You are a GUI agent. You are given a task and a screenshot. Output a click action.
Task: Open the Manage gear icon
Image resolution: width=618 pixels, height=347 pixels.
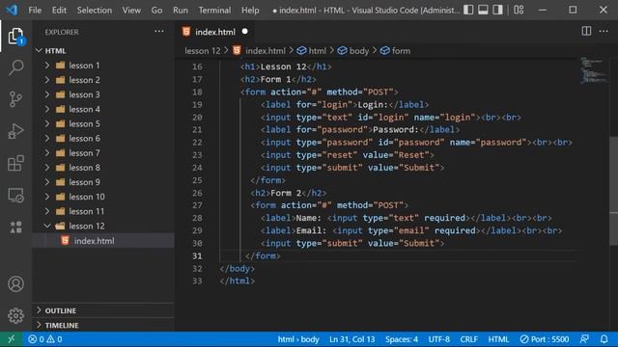tap(15, 315)
